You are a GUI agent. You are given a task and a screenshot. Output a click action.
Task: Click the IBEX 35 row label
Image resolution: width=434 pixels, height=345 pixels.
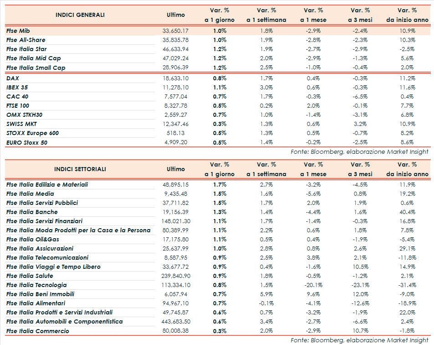(x=18, y=87)
